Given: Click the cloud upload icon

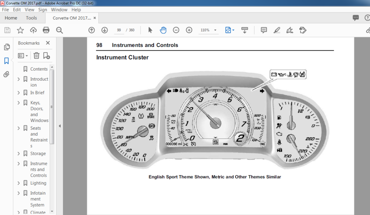Looking at the screenshot, I should 33,30.
